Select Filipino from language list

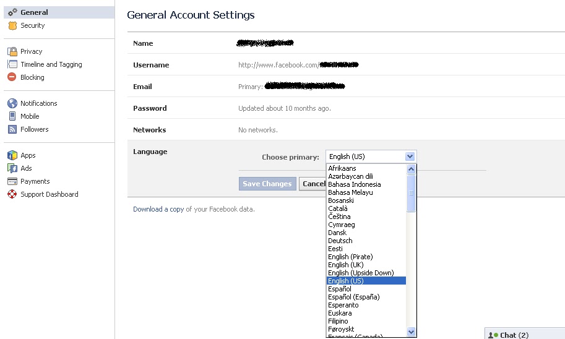[366, 321]
